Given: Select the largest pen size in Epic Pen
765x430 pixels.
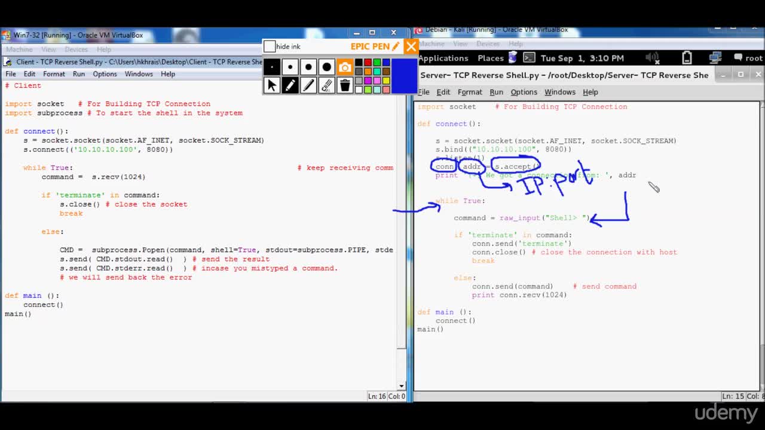Looking at the screenshot, I should 326,67.
